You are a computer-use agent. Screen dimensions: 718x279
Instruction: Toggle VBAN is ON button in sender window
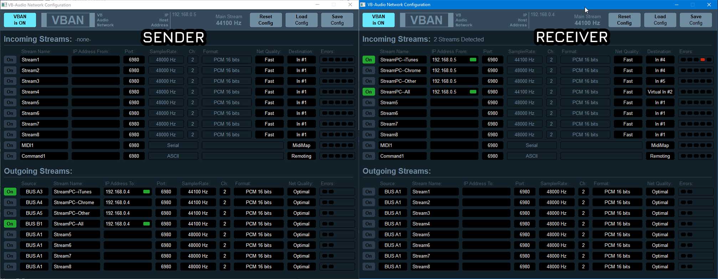[20, 20]
